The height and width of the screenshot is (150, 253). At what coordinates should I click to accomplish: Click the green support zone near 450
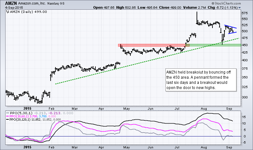click(213, 45)
